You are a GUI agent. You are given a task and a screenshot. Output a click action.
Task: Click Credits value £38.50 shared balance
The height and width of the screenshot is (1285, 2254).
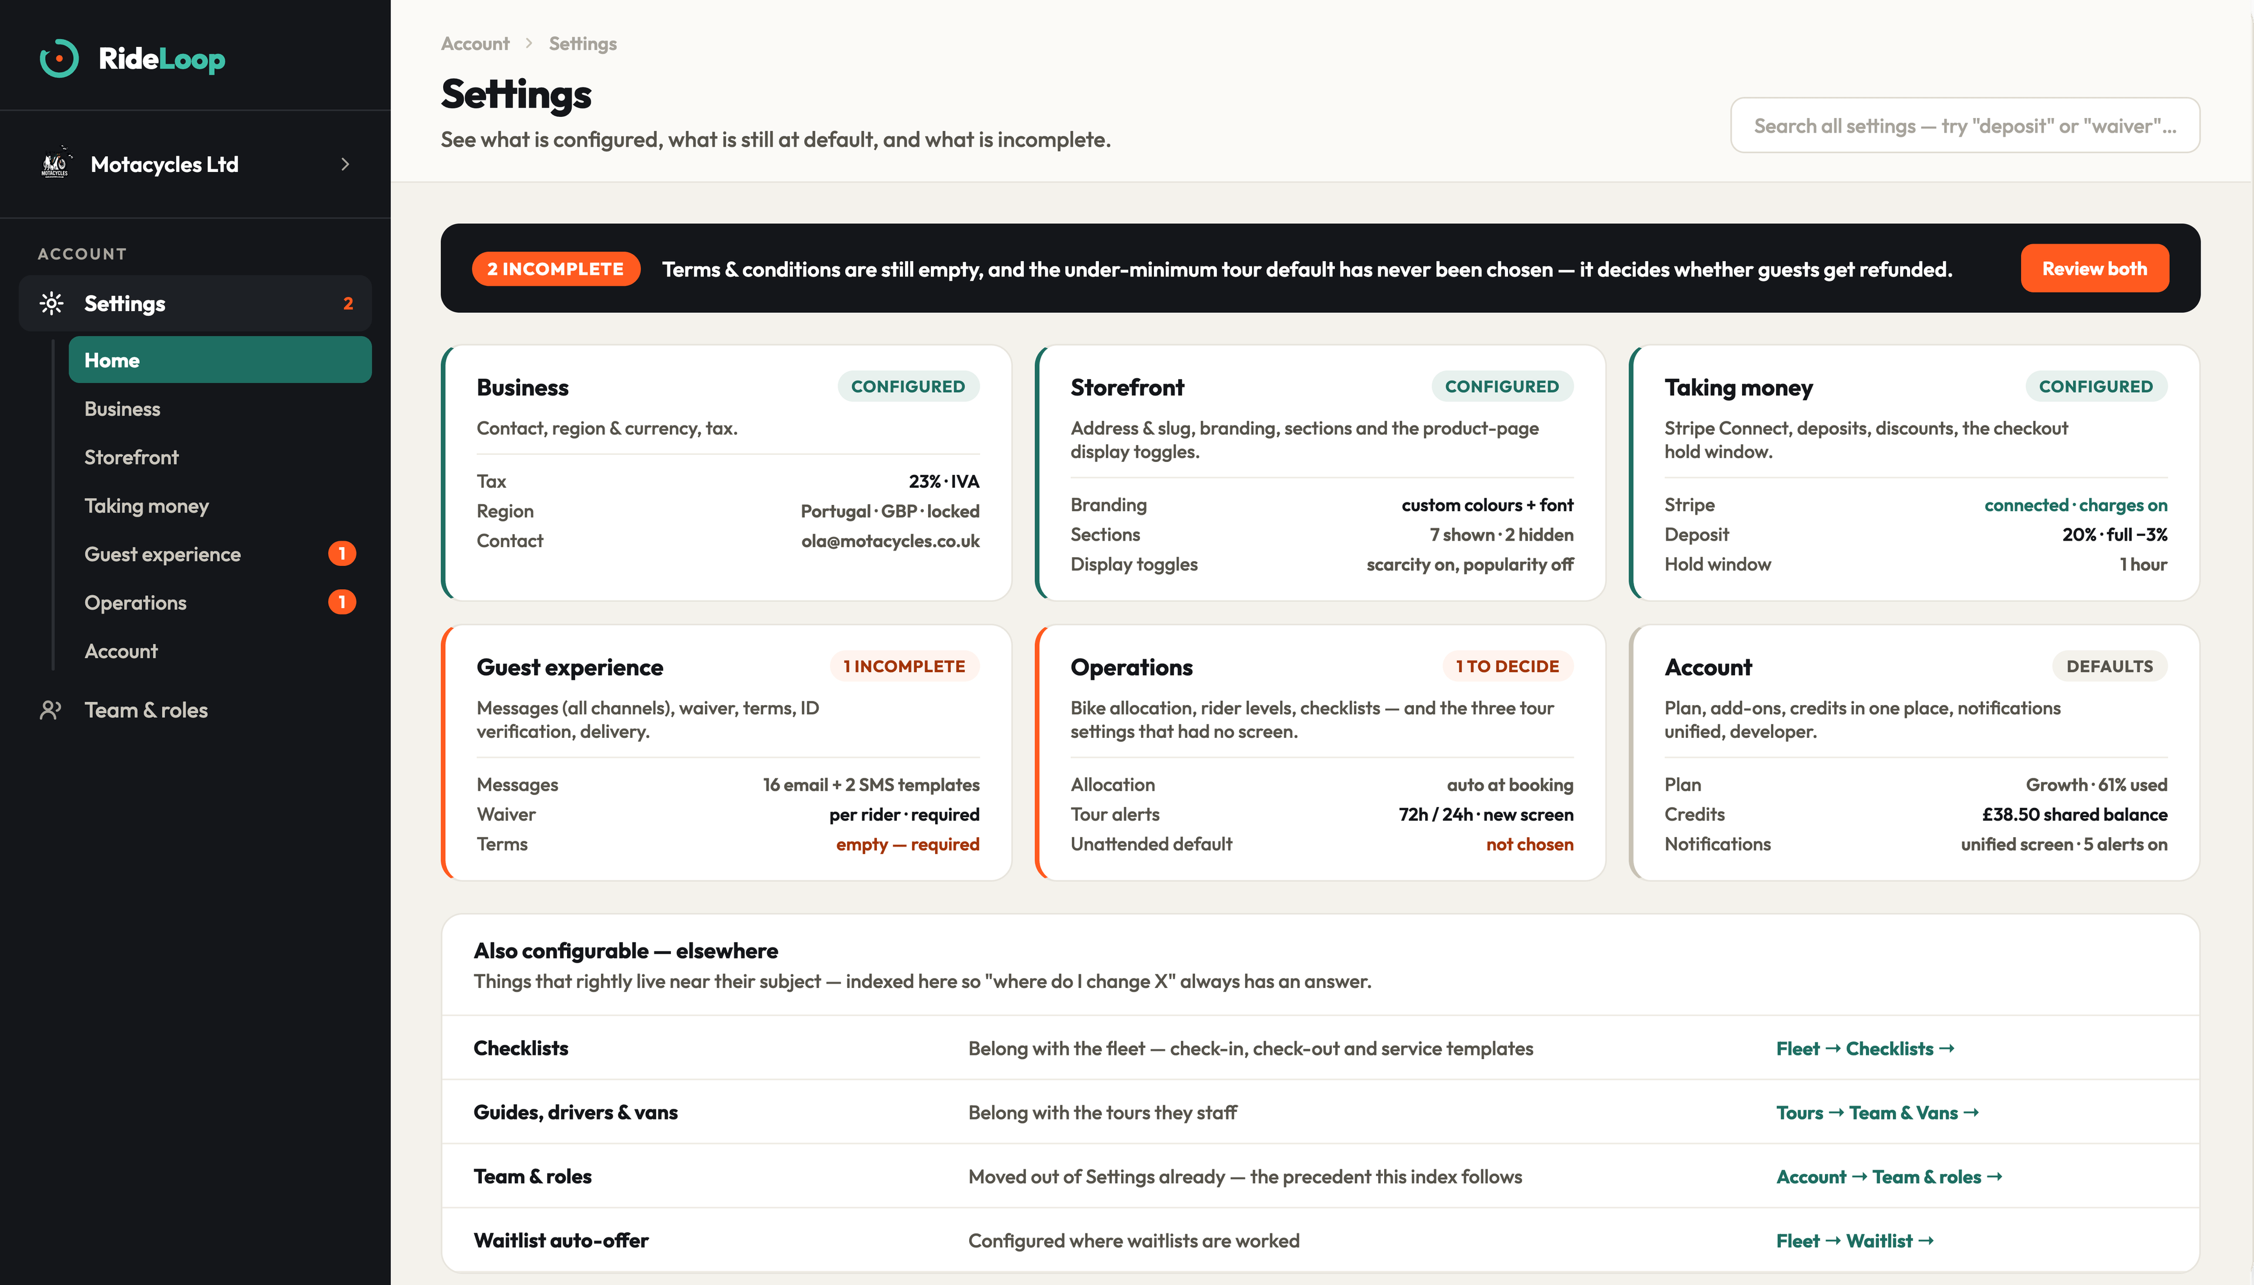coord(2074,815)
